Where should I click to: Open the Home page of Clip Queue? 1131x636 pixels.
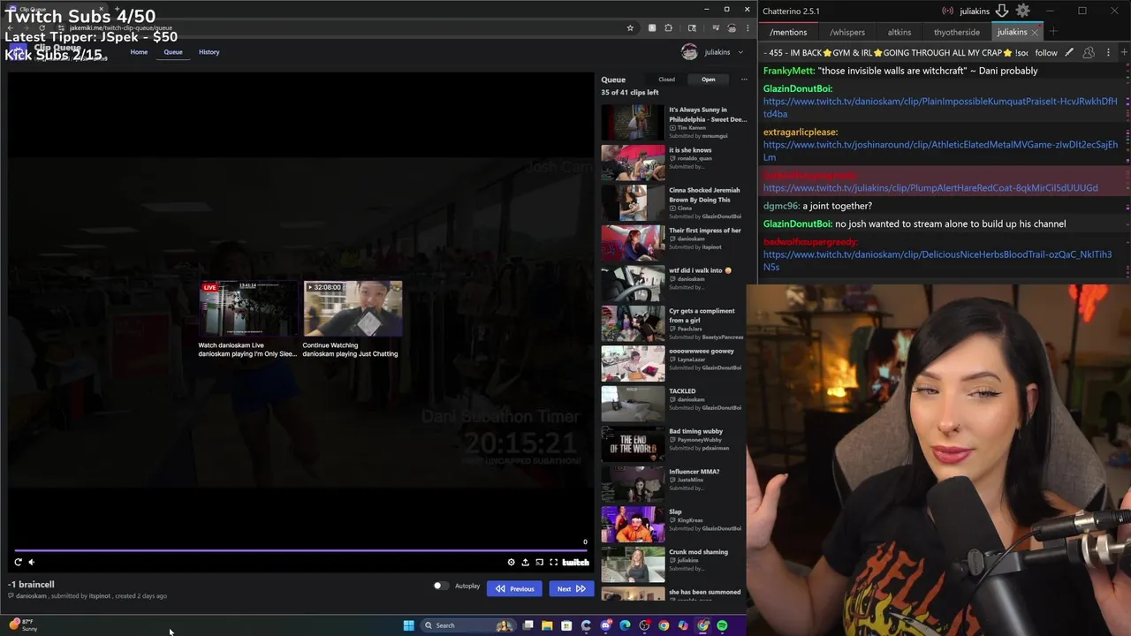139,52
